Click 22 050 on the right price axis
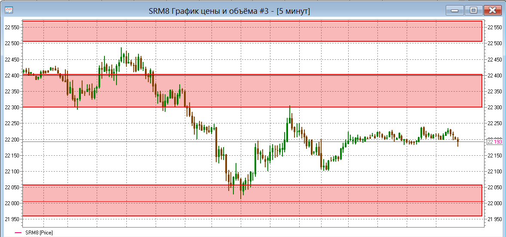The image size is (506, 237). pos(495,188)
